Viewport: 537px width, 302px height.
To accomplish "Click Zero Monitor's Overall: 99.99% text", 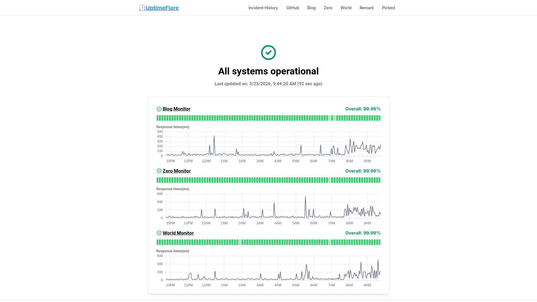I will point(363,171).
